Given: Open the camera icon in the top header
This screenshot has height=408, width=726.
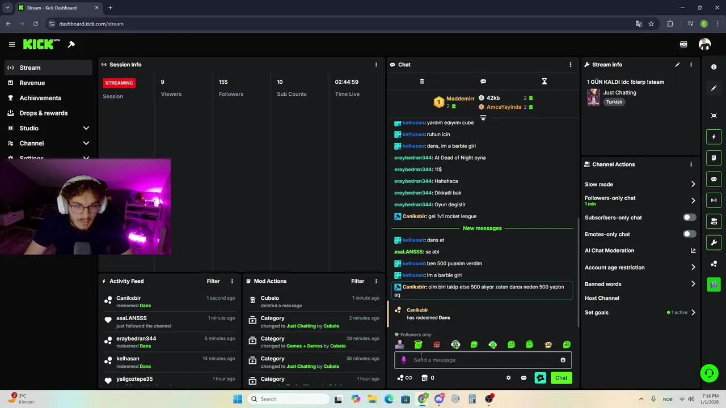Looking at the screenshot, I should (683, 44).
